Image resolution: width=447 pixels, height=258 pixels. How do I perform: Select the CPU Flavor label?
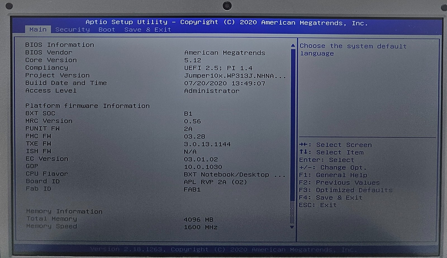[x=47, y=174]
